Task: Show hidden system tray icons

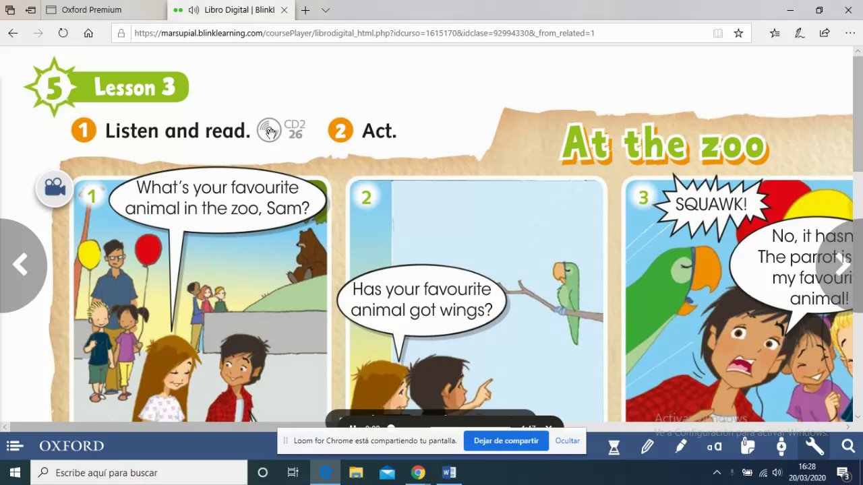Action: [x=716, y=473]
